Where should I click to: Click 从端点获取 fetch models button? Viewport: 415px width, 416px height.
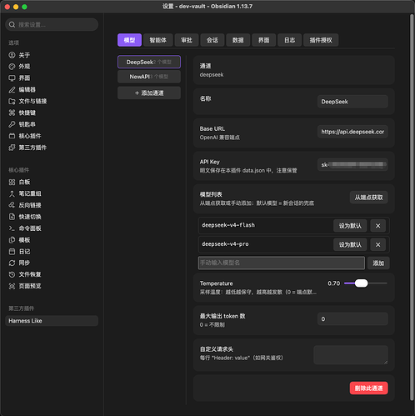(x=368, y=198)
